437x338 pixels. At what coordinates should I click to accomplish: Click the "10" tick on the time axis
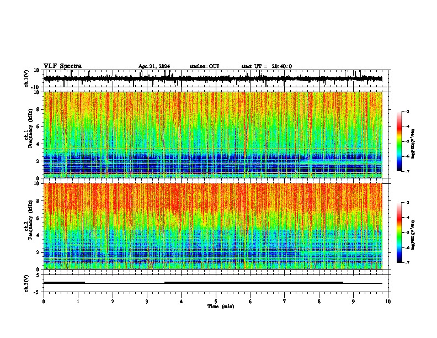pos(388,302)
